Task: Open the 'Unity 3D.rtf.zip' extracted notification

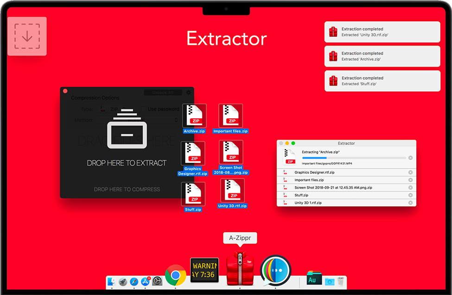Action: click(x=382, y=31)
